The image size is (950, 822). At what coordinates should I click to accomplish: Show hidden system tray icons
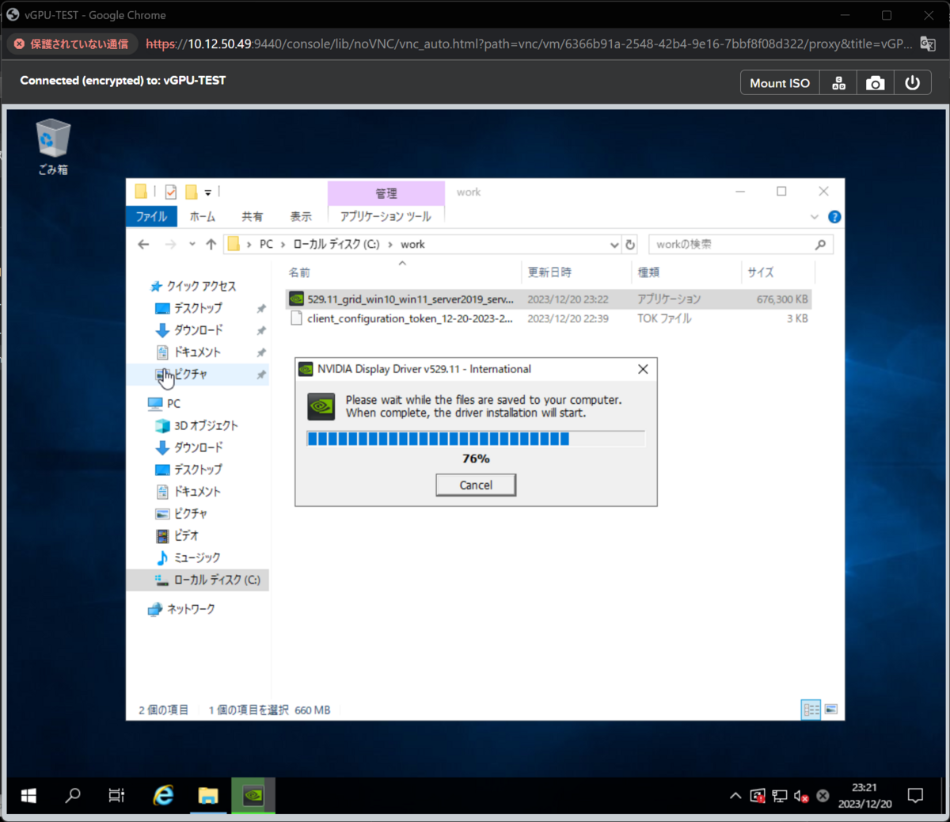coord(735,797)
